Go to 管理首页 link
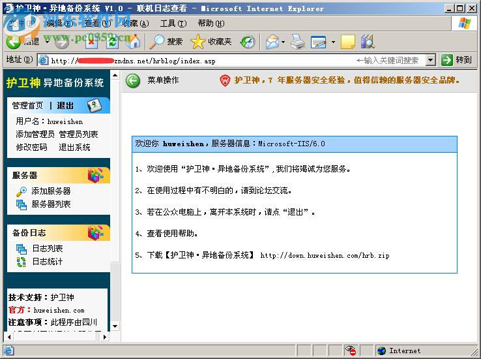This screenshot has width=481, height=359. [27, 106]
